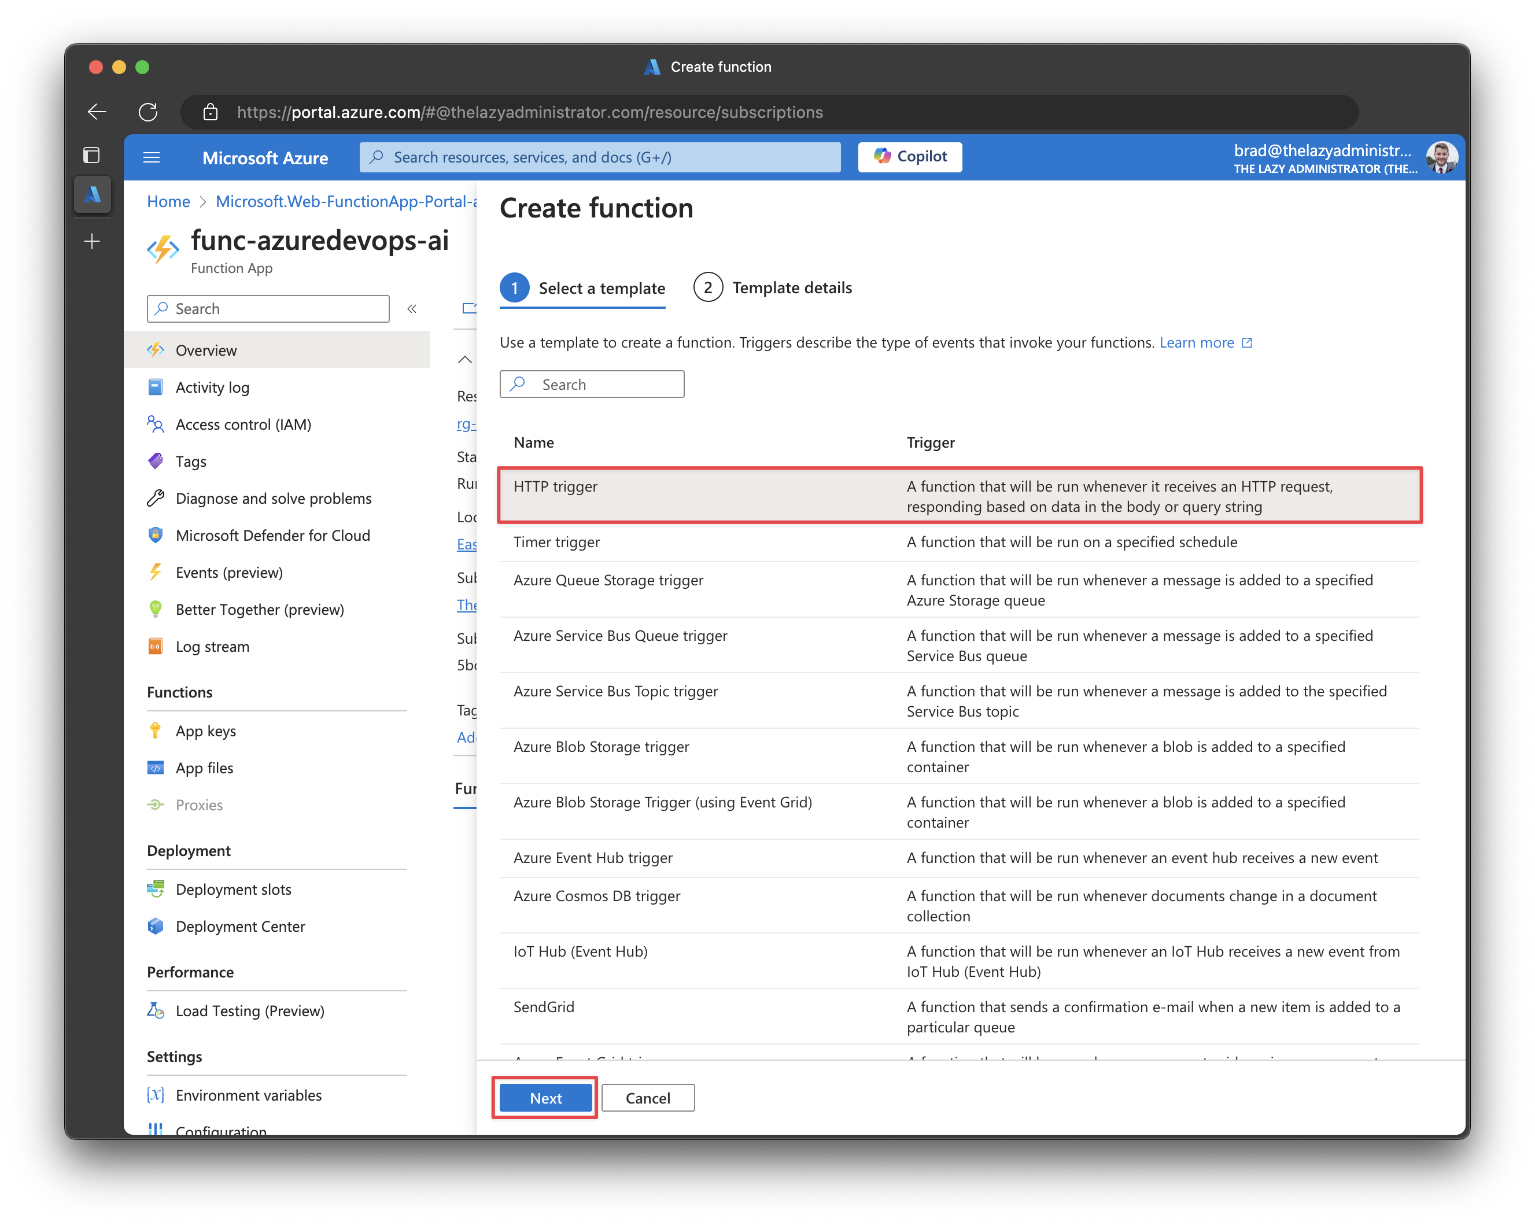Click the Name column header
This screenshot has height=1225, width=1535.
[x=533, y=442]
